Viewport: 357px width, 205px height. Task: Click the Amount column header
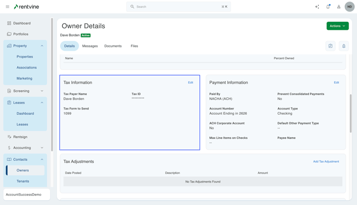click(263, 173)
